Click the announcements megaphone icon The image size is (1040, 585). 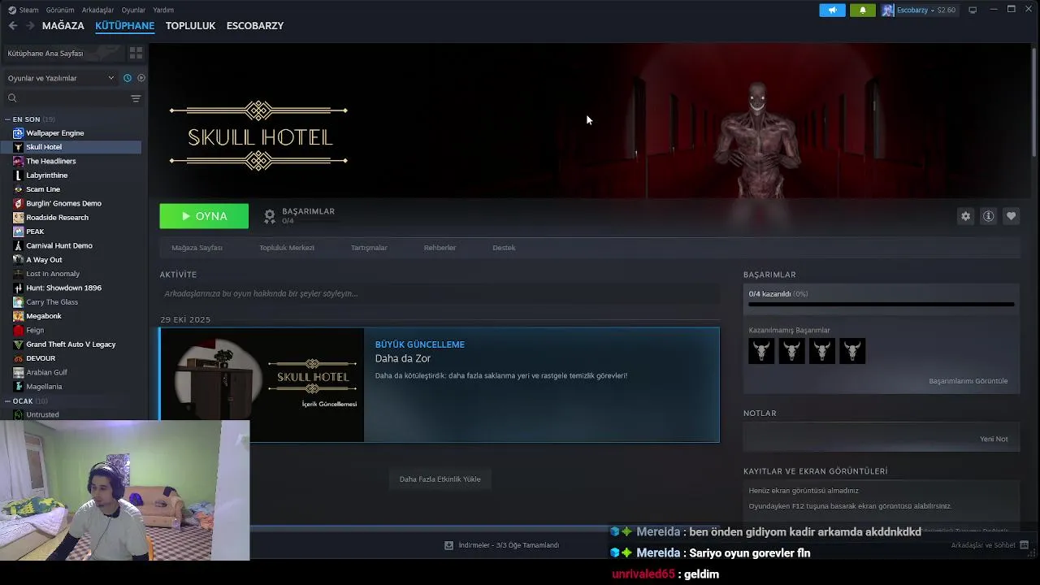click(832, 10)
